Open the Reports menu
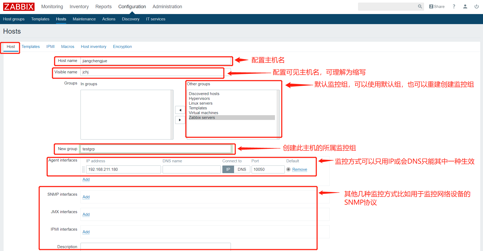The height and width of the screenshot is (251, 483). click(x=104, y=7)
